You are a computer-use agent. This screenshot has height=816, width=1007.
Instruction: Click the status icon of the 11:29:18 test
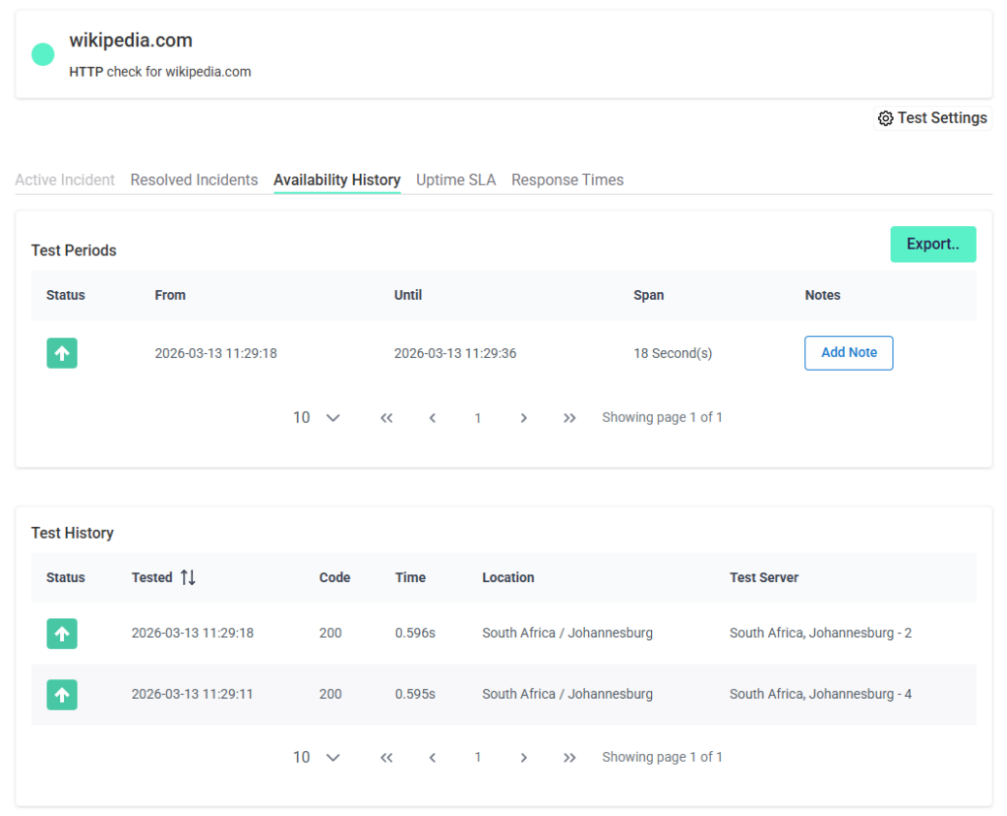point(62,633)
